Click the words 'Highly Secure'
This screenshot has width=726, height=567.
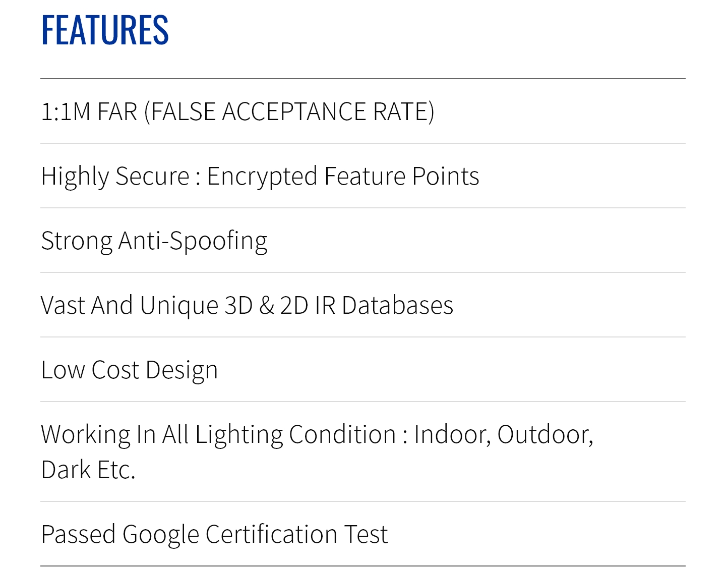[115, 176]
